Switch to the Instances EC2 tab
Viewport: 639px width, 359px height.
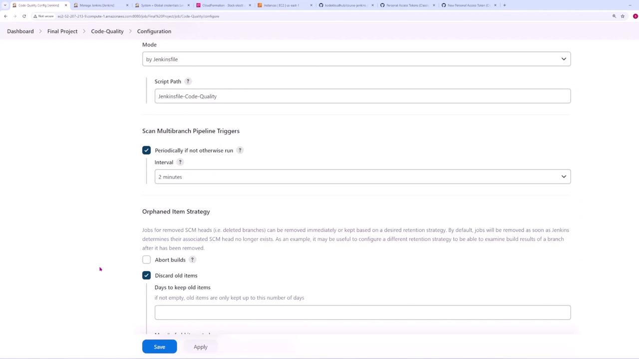pyautogui.click(x=281, y=5)
